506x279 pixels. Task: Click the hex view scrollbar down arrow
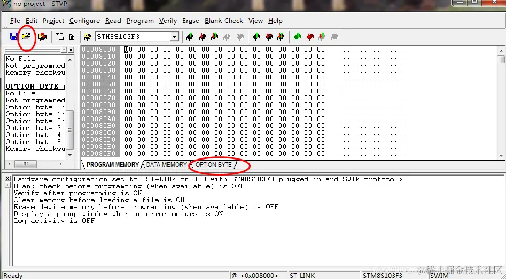501,156
